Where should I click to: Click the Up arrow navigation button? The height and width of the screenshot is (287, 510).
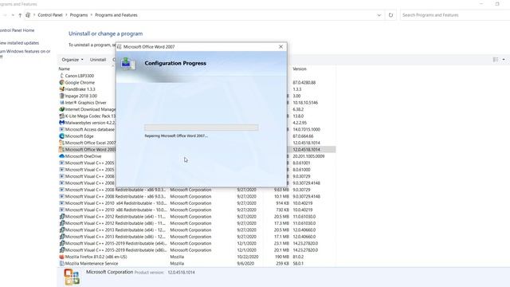click(x=20, y=15)
